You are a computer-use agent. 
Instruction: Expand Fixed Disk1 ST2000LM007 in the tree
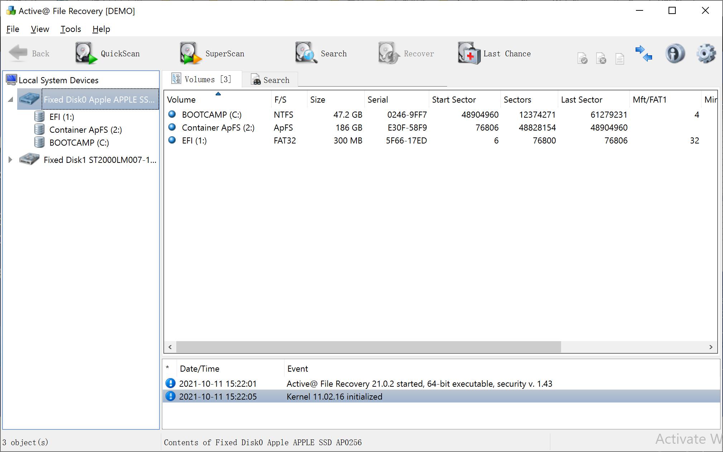(10, 160)
